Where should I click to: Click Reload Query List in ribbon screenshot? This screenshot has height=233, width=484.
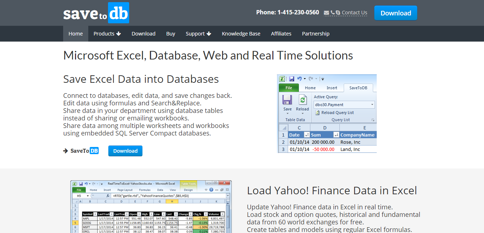(334, 113)
